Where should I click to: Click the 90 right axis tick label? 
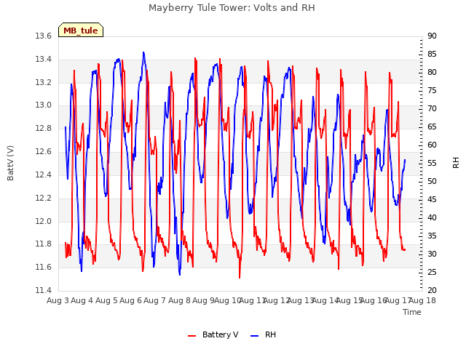click(432, 36)
